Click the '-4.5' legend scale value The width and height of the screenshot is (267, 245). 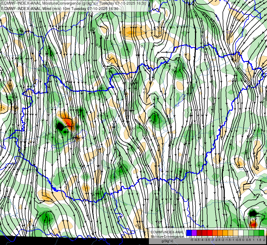pyautogui.click(x=197, y=240)
